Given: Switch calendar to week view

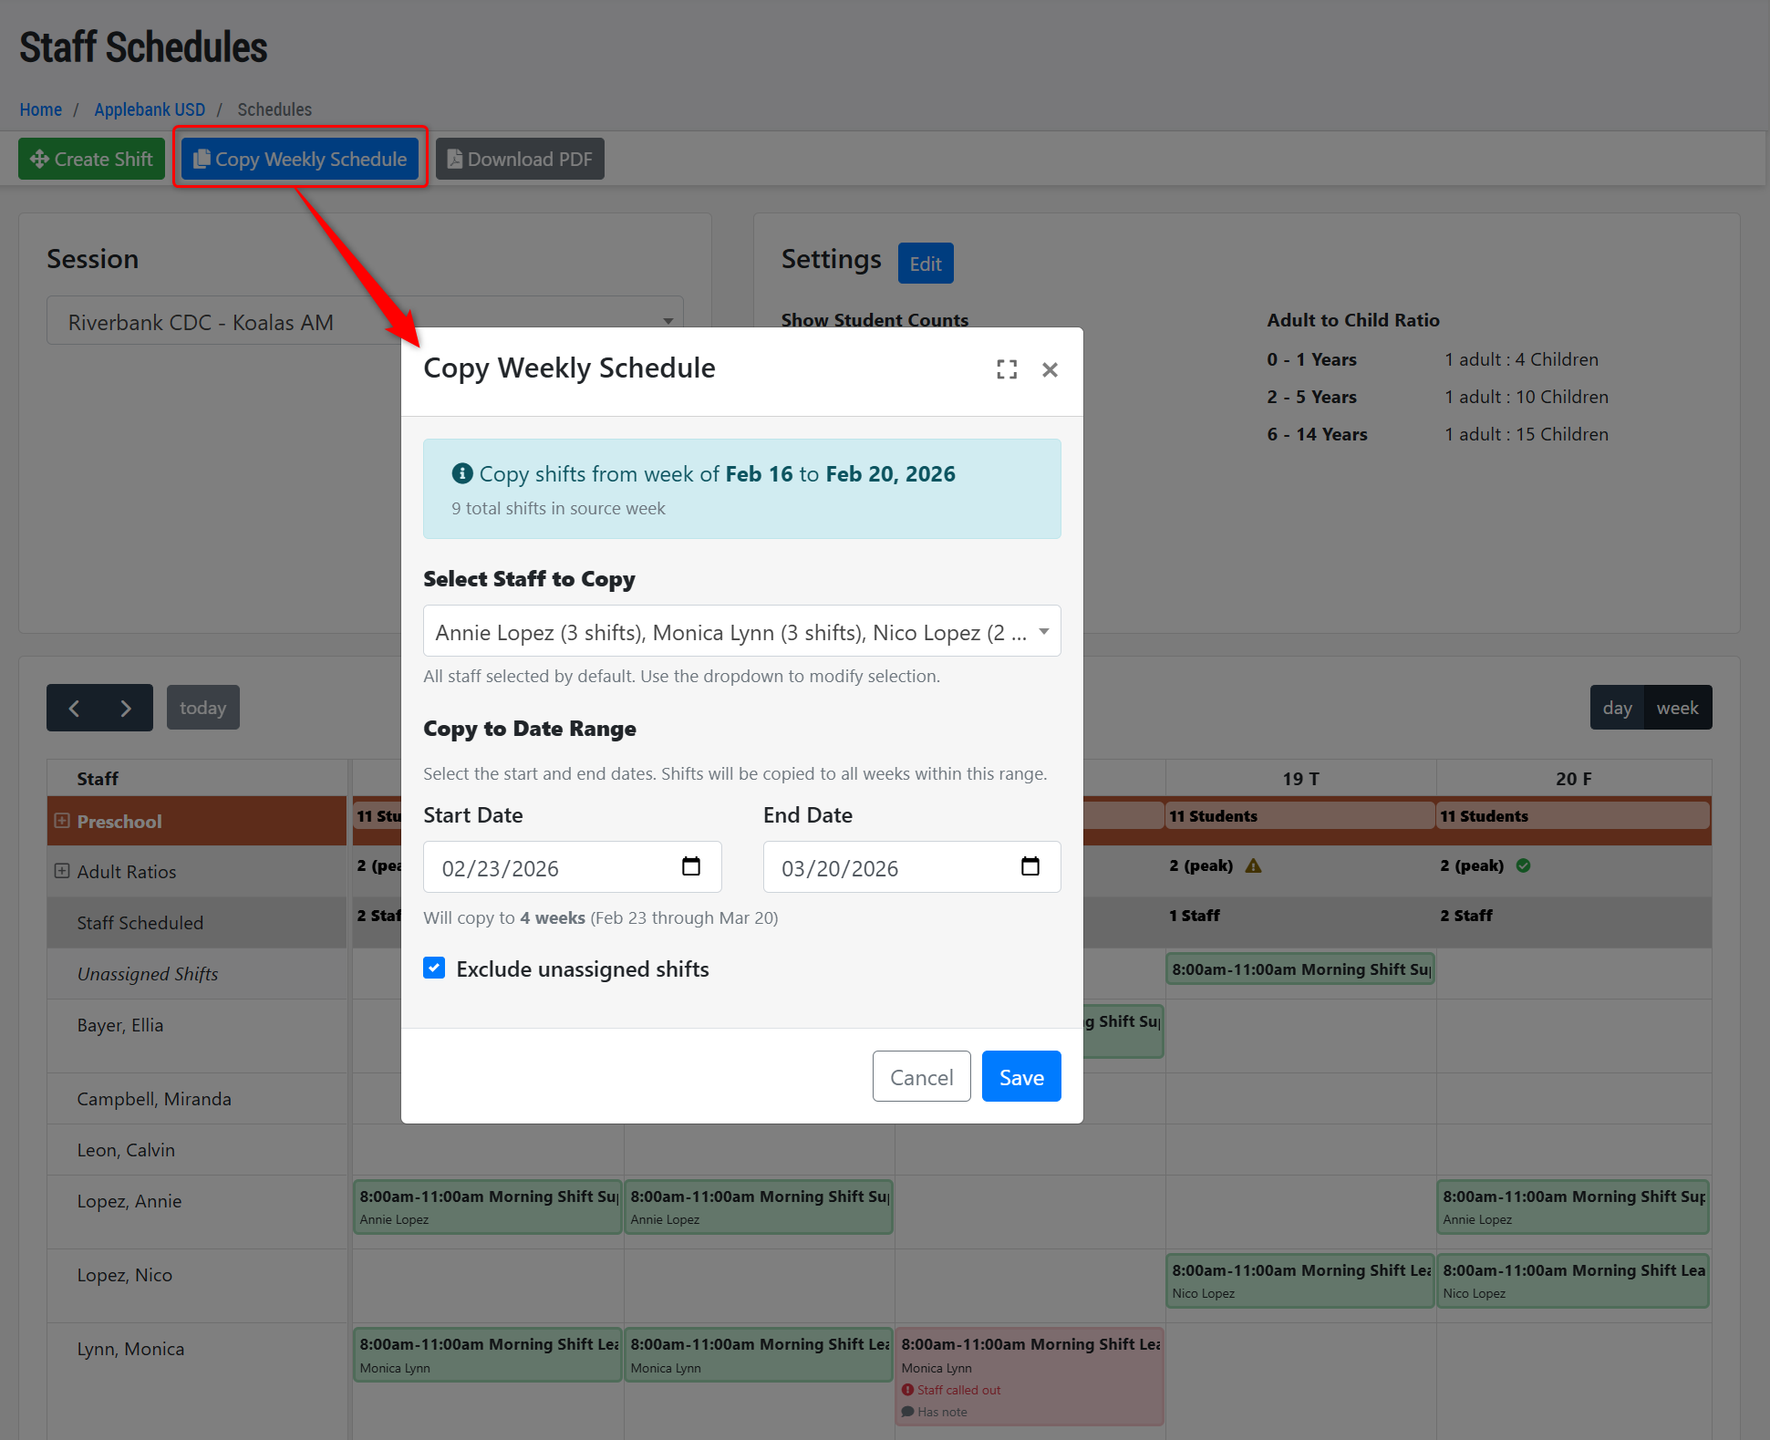Looking at the screenshot, I should click(1677, 709).
